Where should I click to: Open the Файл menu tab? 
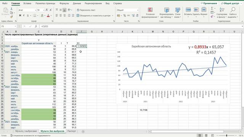tap(5, 3)
